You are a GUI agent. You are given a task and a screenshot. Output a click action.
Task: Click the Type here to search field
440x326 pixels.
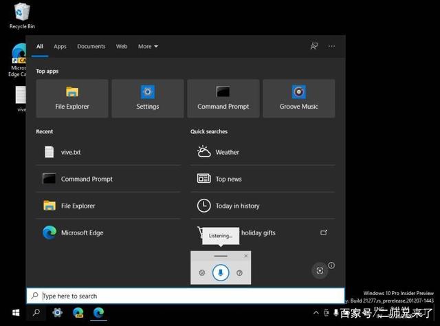tap(186, 296)
